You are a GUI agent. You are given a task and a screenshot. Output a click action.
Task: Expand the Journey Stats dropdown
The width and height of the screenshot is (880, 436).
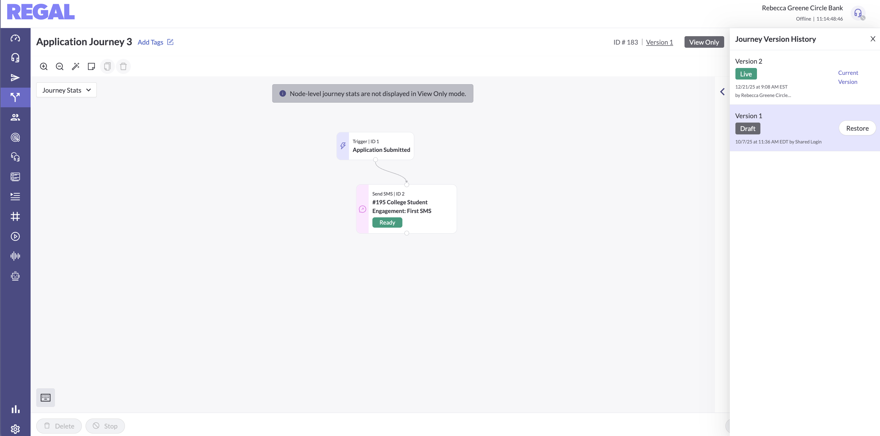(x=66, y=90)
